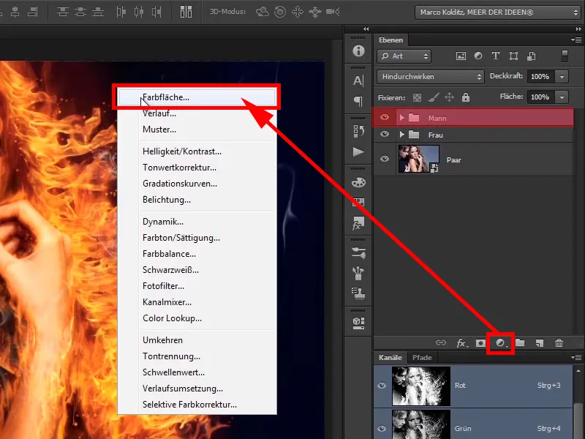Click the link layers chain icon
Screen dimensions: 585x439
click(441, 342)
